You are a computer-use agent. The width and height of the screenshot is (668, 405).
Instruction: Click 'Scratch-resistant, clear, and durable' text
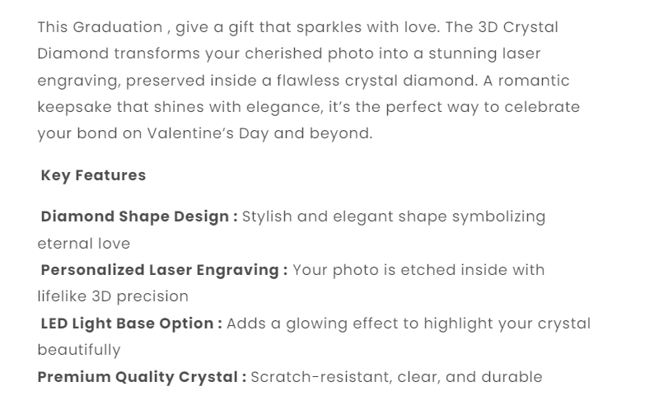(x=396, y=377)
